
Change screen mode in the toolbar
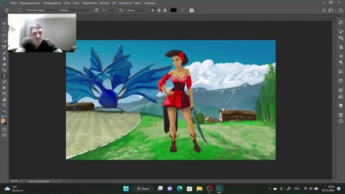[4, 135]
